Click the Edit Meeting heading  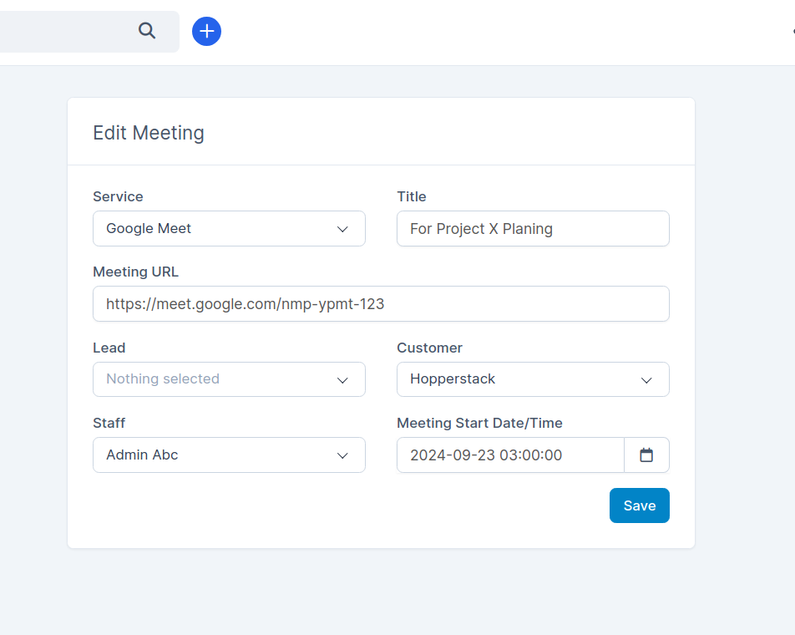[x=148, y=132]
